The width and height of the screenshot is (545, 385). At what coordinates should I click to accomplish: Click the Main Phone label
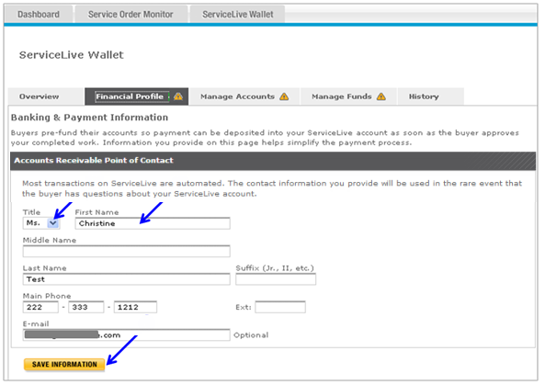tap(47, 296)
